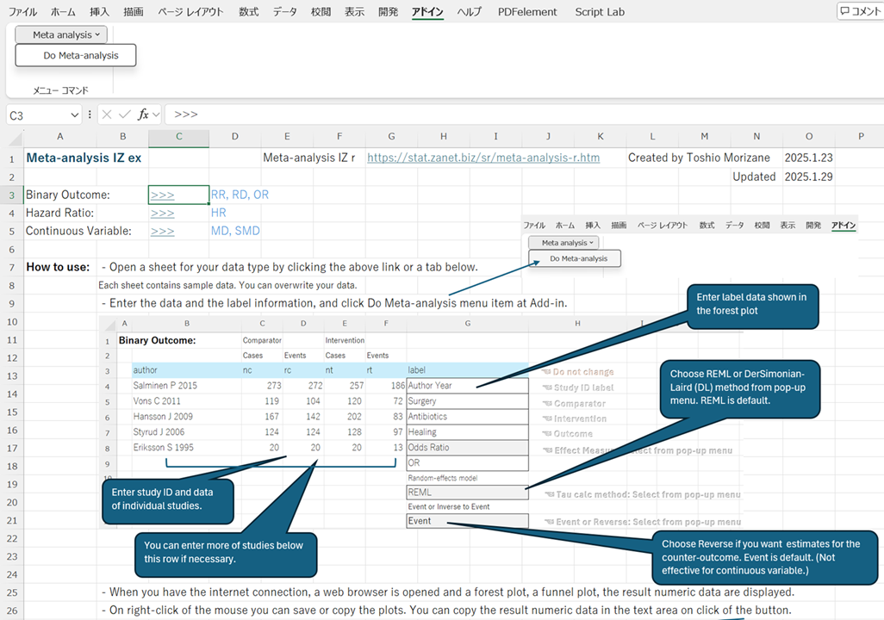The image size is (884, 620).
Task: Select the 描画 ribbon tab
Action: coord(133,12)
